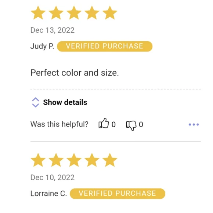Viewport: 213px width, 213px height.
Task: Click fifth star of Lorraine C.'s rating
Action: 110,160
